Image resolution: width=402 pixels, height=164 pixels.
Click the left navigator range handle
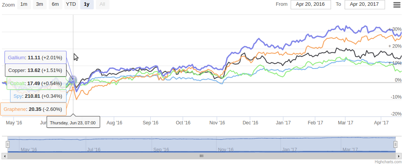click(x=7, y=144)
